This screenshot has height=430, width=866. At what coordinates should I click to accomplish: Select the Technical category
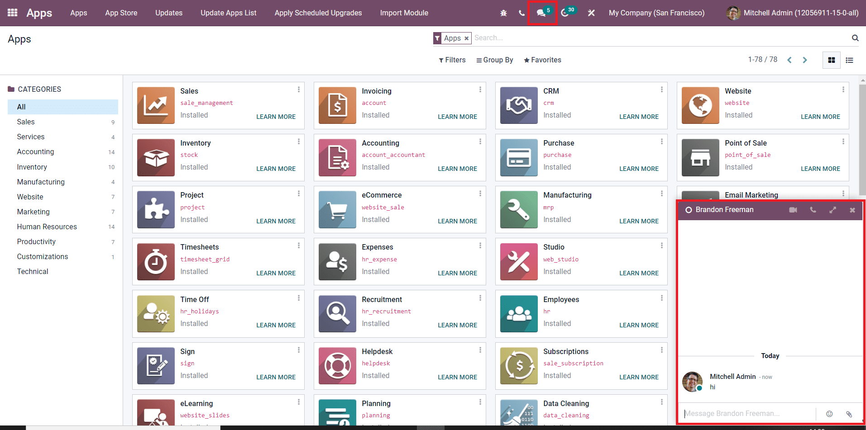[x=63, y=271]
